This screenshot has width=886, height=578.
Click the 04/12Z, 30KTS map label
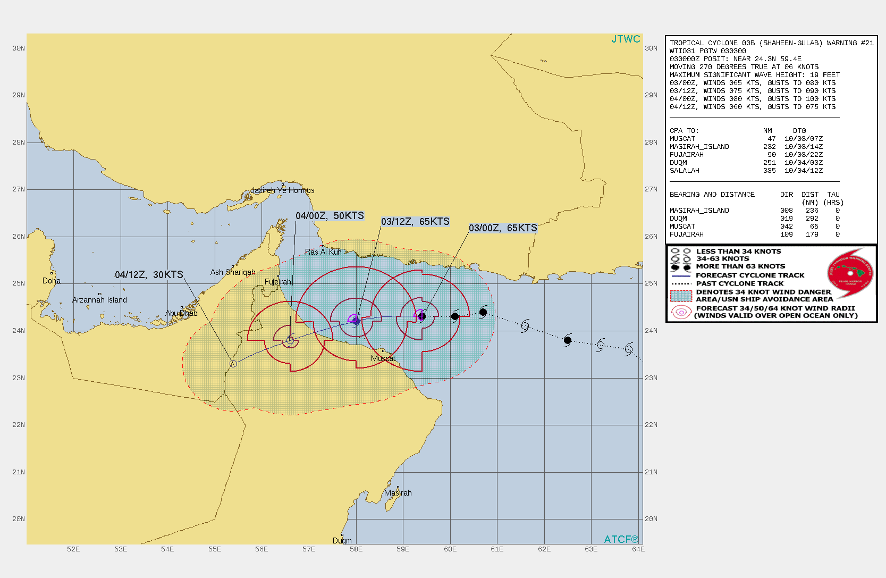[149, 275]
